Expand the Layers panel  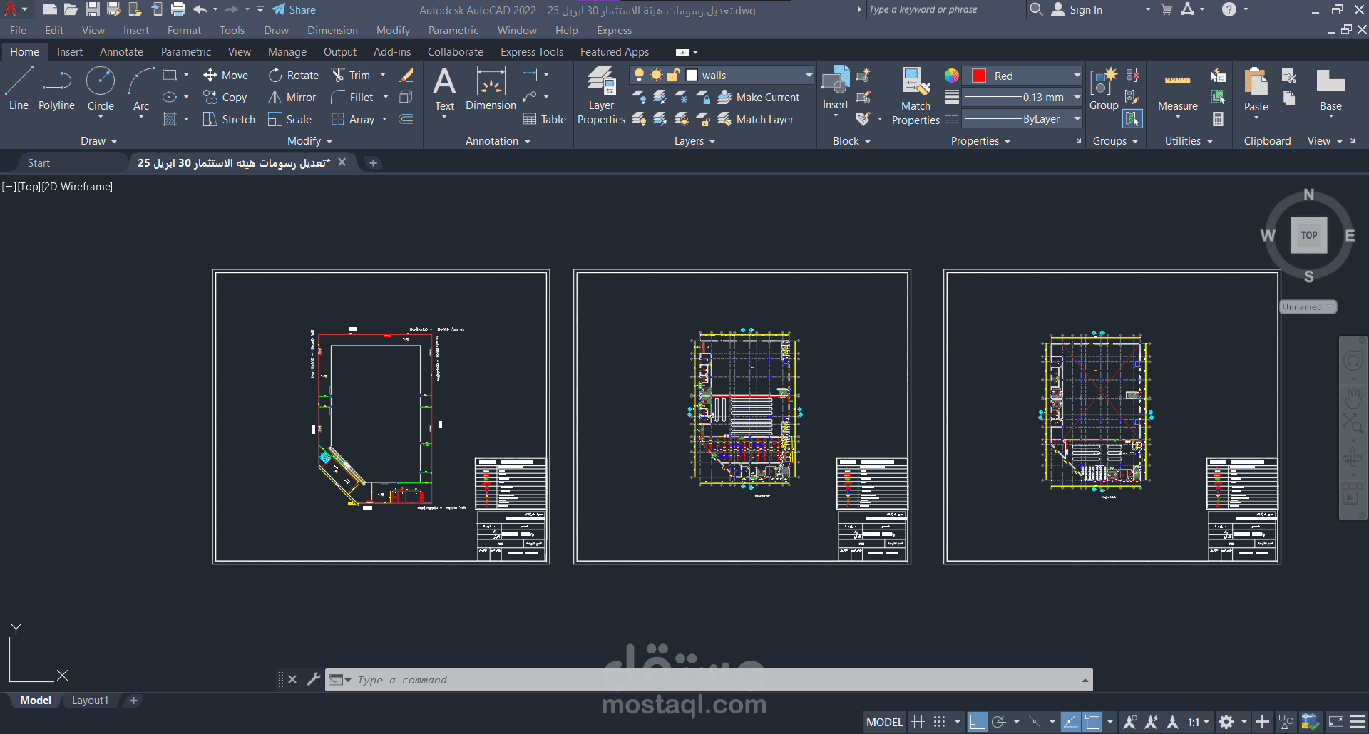click(694, 141)
